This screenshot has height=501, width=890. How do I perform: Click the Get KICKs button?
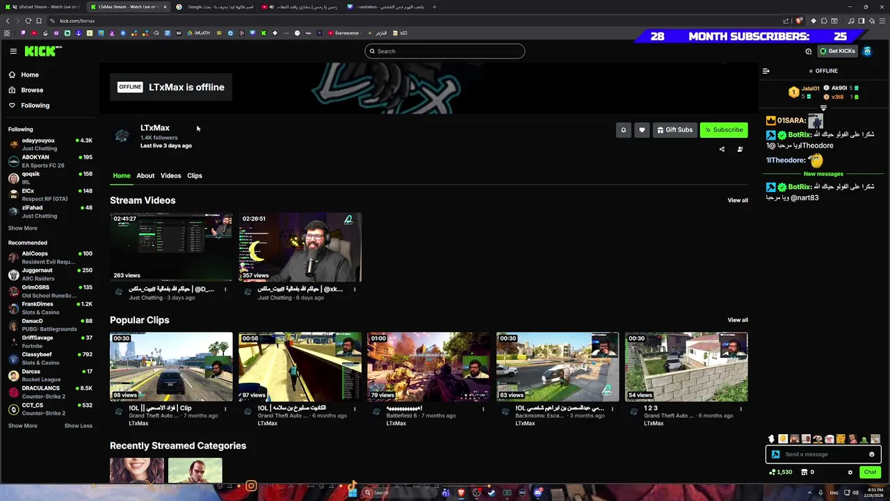(x=837, y=51)
